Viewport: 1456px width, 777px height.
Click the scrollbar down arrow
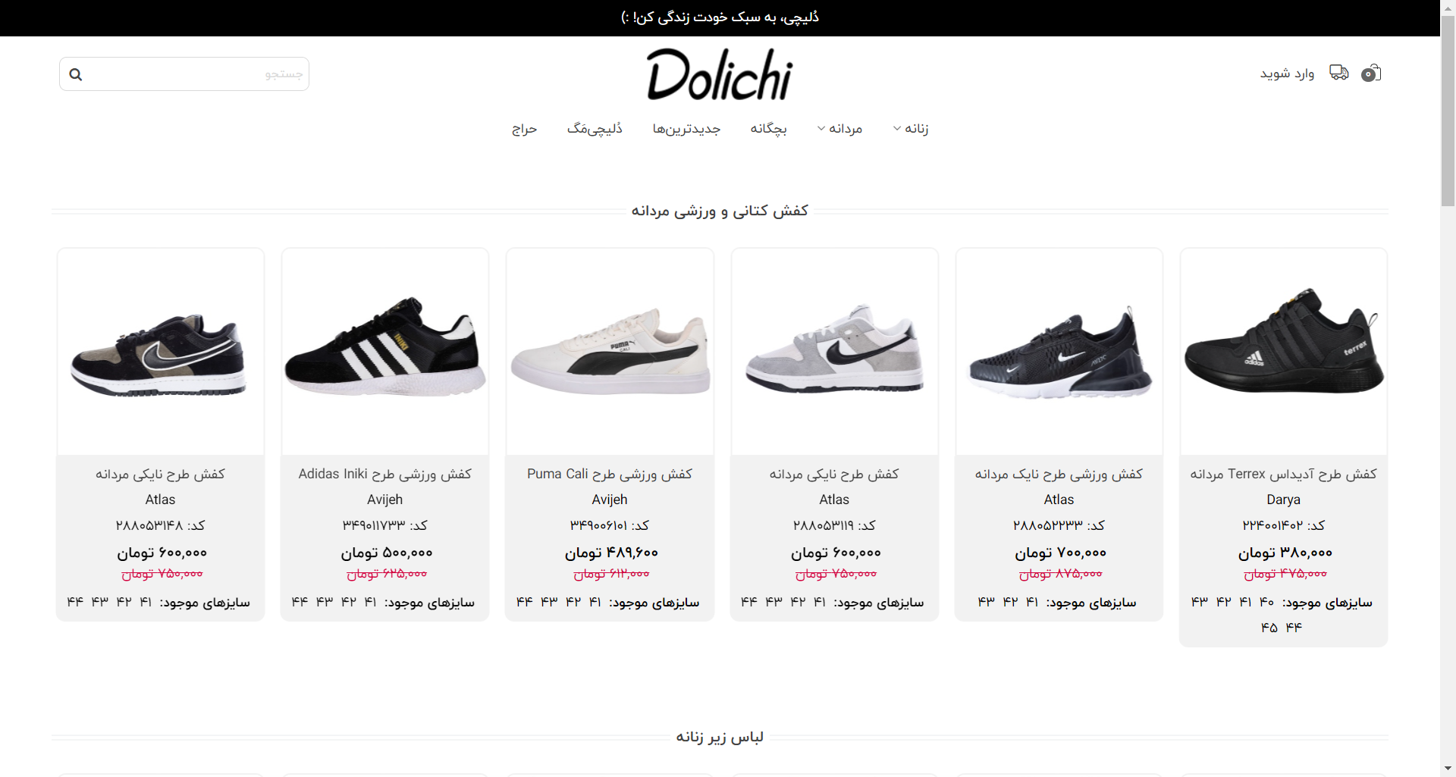click(x=1448, y=769)
